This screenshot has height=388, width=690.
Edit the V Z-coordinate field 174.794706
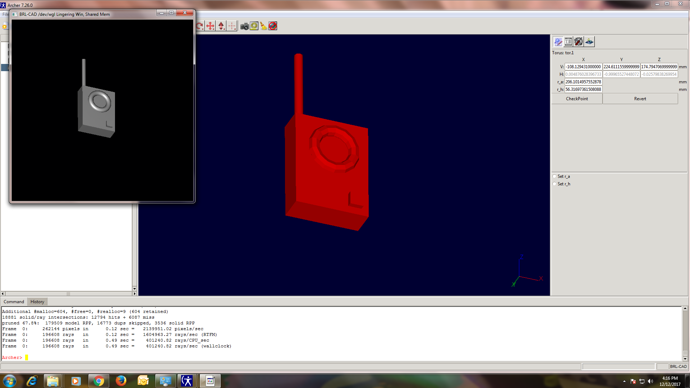click(659, 67)
